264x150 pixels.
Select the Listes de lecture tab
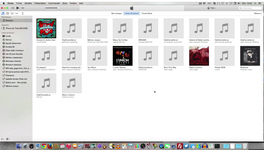click(132, 13)
